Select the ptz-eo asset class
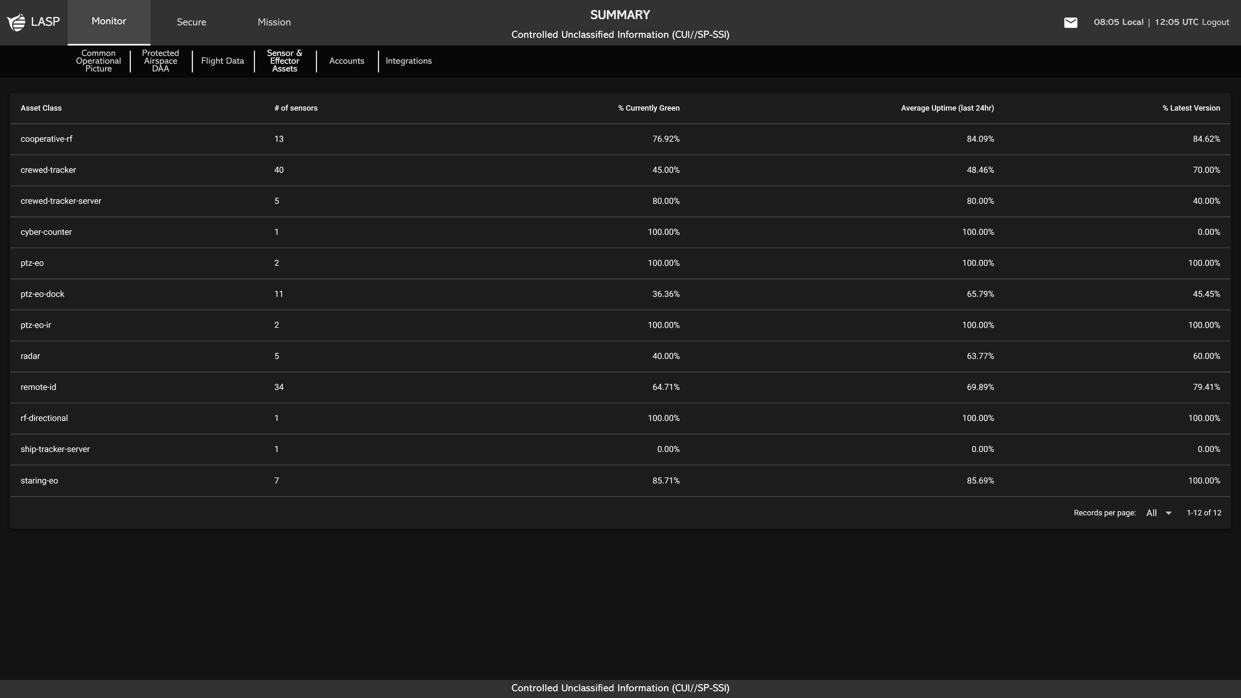Viewport: 1241px width, 698px height. 32,263
